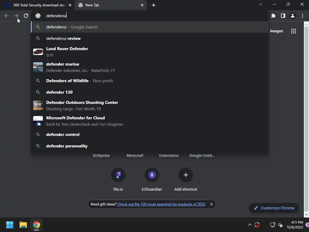Viewport: 309px width, 232px height.
Task: Open the profile avatar menu
Action: [x=293, y=16]
